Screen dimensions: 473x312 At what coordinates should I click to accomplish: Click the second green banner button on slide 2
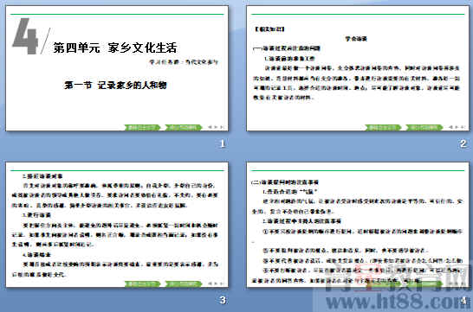pos(424,128)
